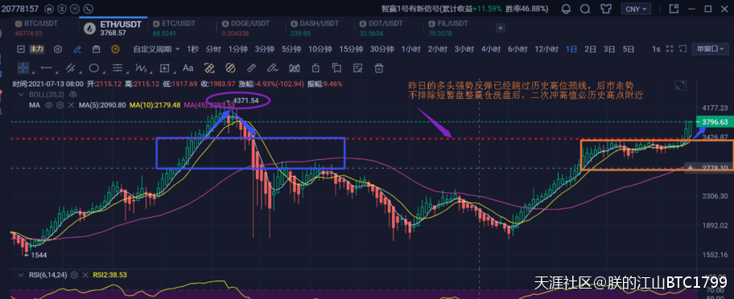Open the skin theme shirt icon

[x=606, y=8]
